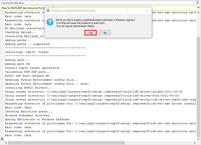The width and height of the screenshot is (201, 145).
Task: Dismiss the New to MATLAB banner
Action: pyautogui.click(x=198, y=8)
